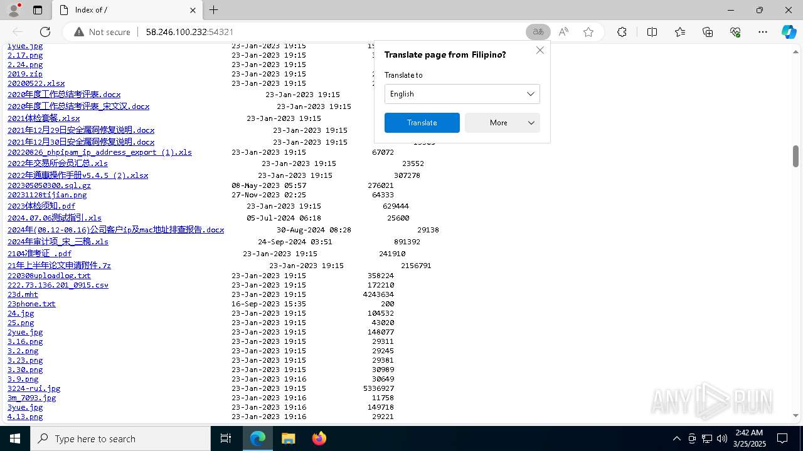Expand the More options dropdown

[503, 123]
